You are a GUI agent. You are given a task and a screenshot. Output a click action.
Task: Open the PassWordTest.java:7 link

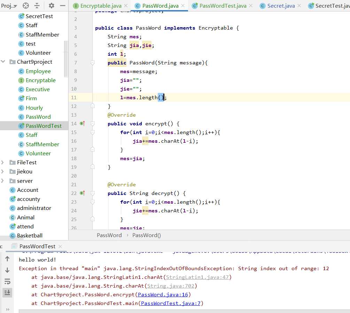(171, 303)
